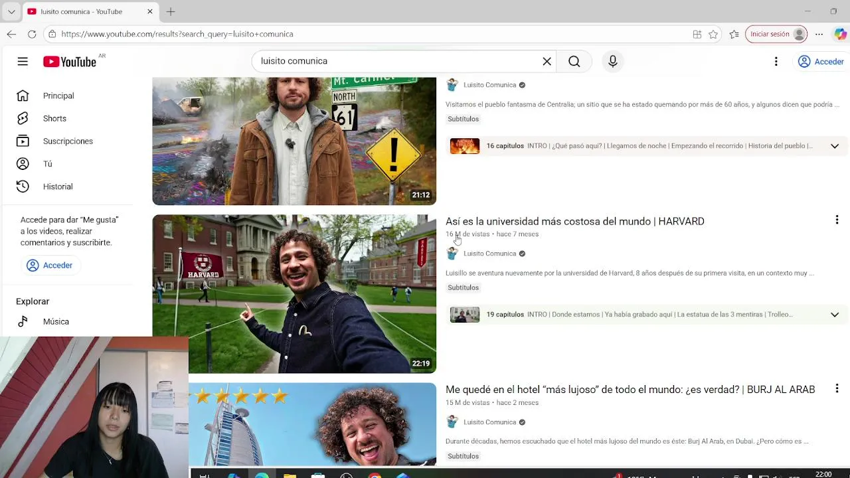The width and height of the screenshot is (850, 478).
Task: Click channel avatar beside Harvard video
Action: coord(452,254)
